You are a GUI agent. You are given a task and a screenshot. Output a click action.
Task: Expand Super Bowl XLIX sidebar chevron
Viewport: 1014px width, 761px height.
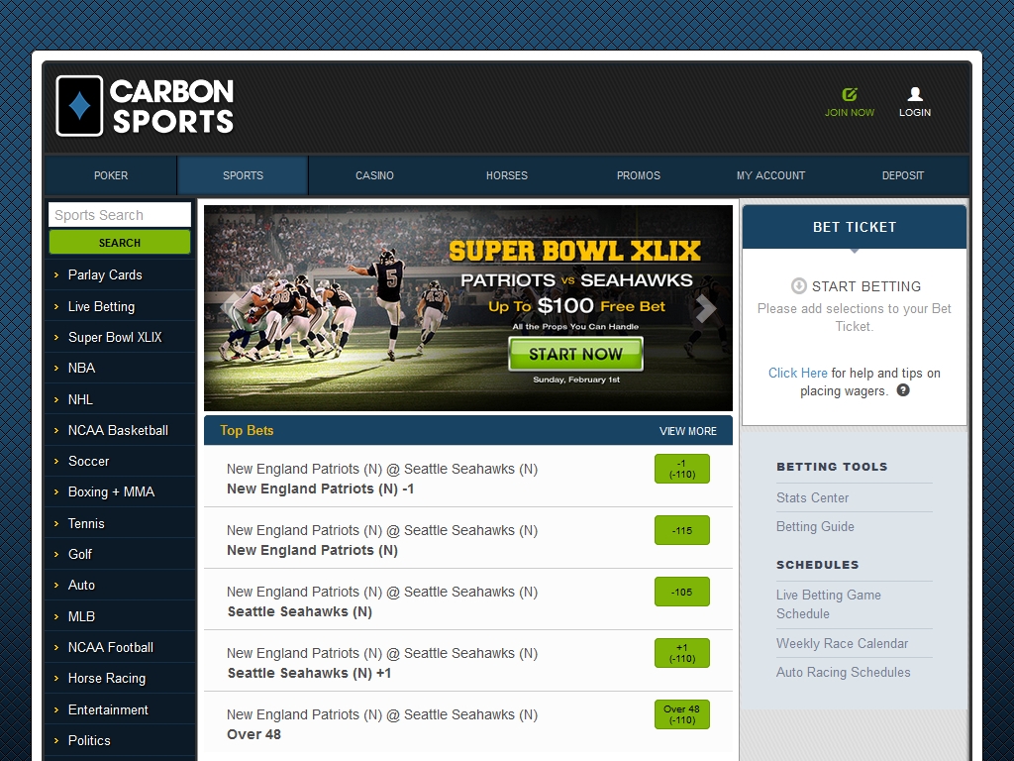click(56, 338)
